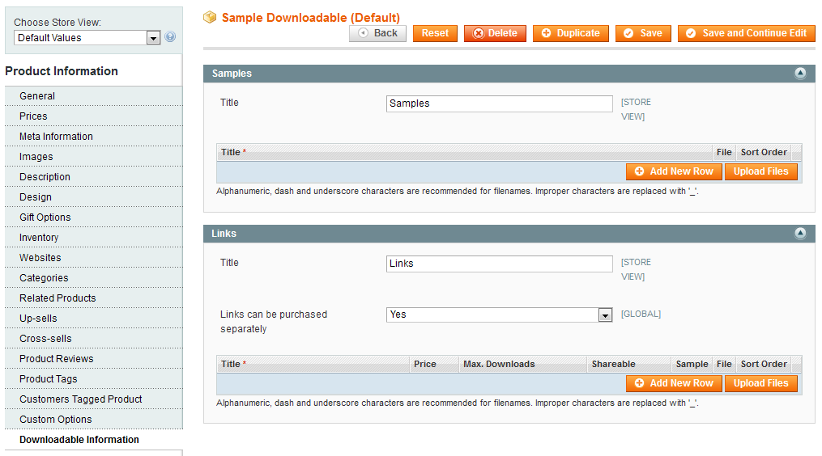Screen dimensions: 822x456
Task: Open Customers Tagged Product tab
Action: [x=94, y=399]
